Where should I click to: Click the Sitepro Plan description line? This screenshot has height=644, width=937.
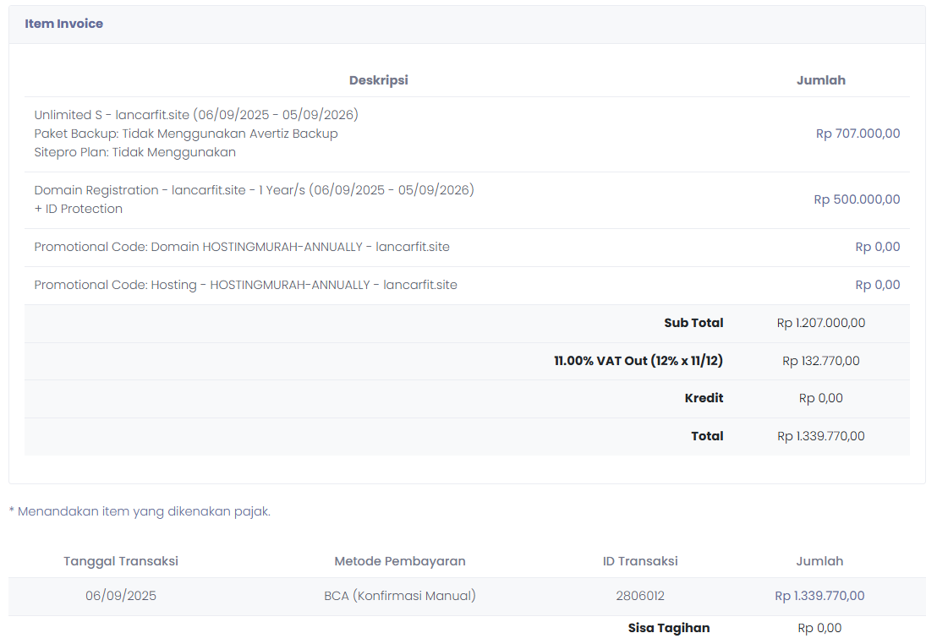(135, 152)
